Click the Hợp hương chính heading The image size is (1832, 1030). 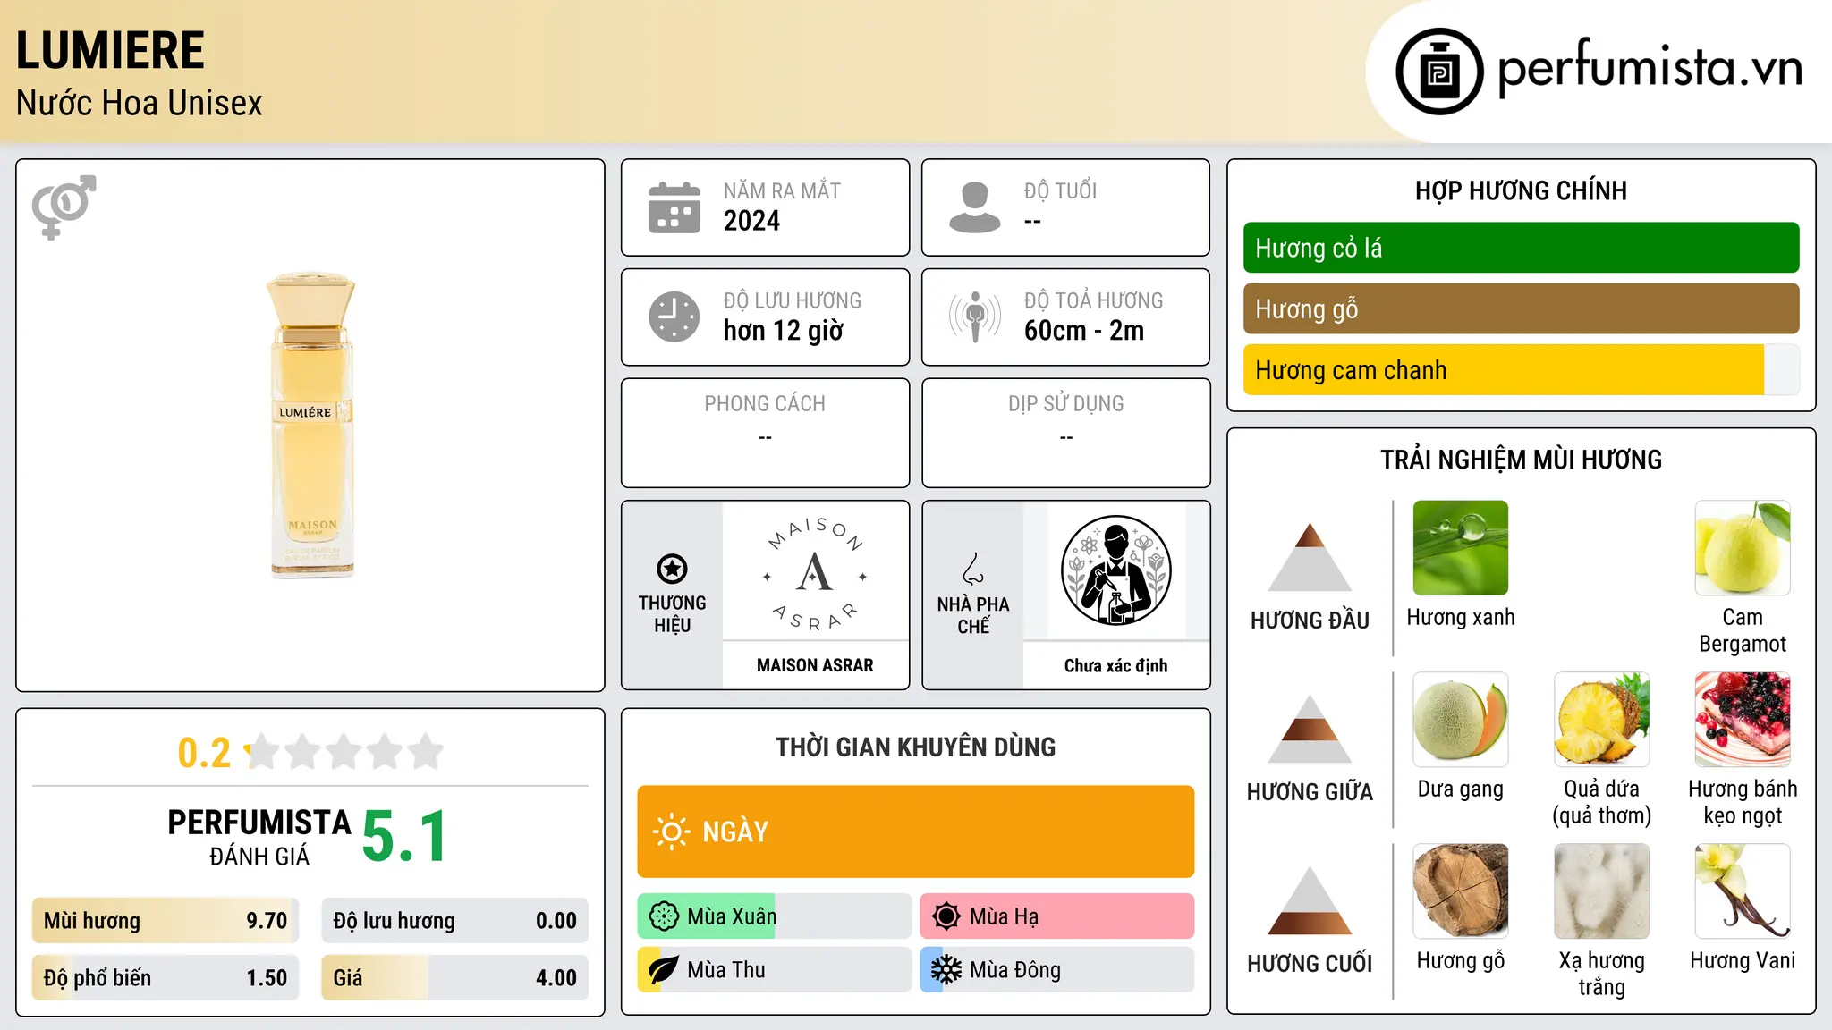pos(1521,190)
